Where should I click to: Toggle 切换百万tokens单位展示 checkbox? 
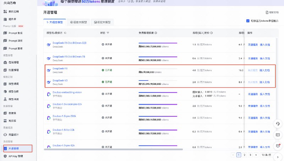tap(248, 21)
